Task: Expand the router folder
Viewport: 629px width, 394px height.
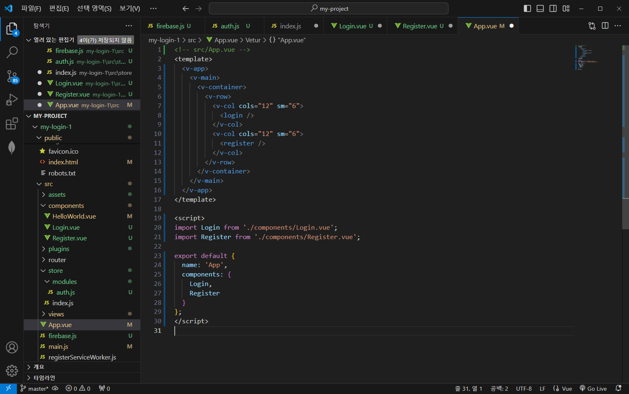Action: coord(43,260)
